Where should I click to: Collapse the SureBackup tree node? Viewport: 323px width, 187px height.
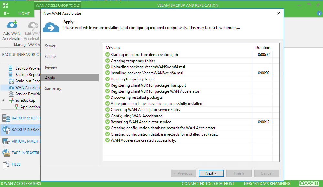[3, 100]
